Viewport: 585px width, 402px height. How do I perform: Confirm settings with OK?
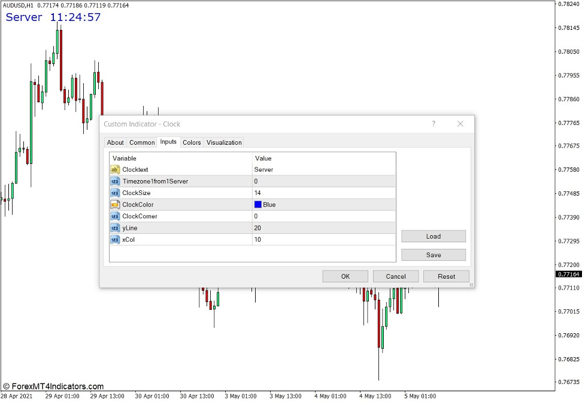(345, 276)
